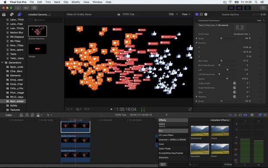Open the retime speed dropdown
The image size is (268, 168).
[x=86, y=109]
